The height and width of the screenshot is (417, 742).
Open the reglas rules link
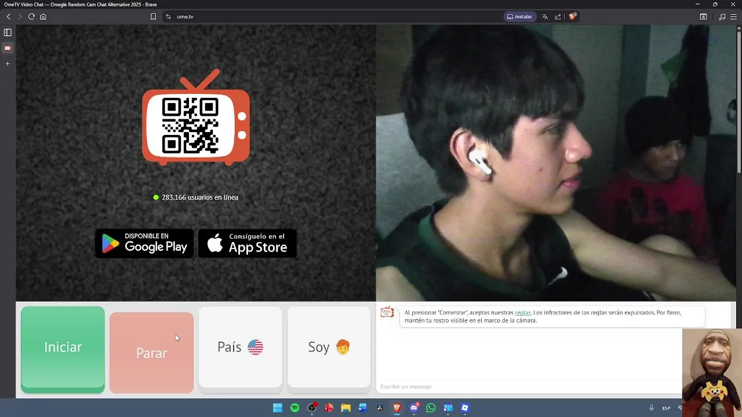[523, 313]
